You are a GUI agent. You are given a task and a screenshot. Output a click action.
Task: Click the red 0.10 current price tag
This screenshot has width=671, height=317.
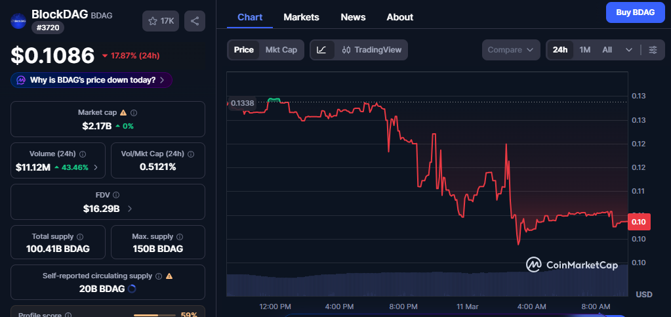(x=640, y=222)
